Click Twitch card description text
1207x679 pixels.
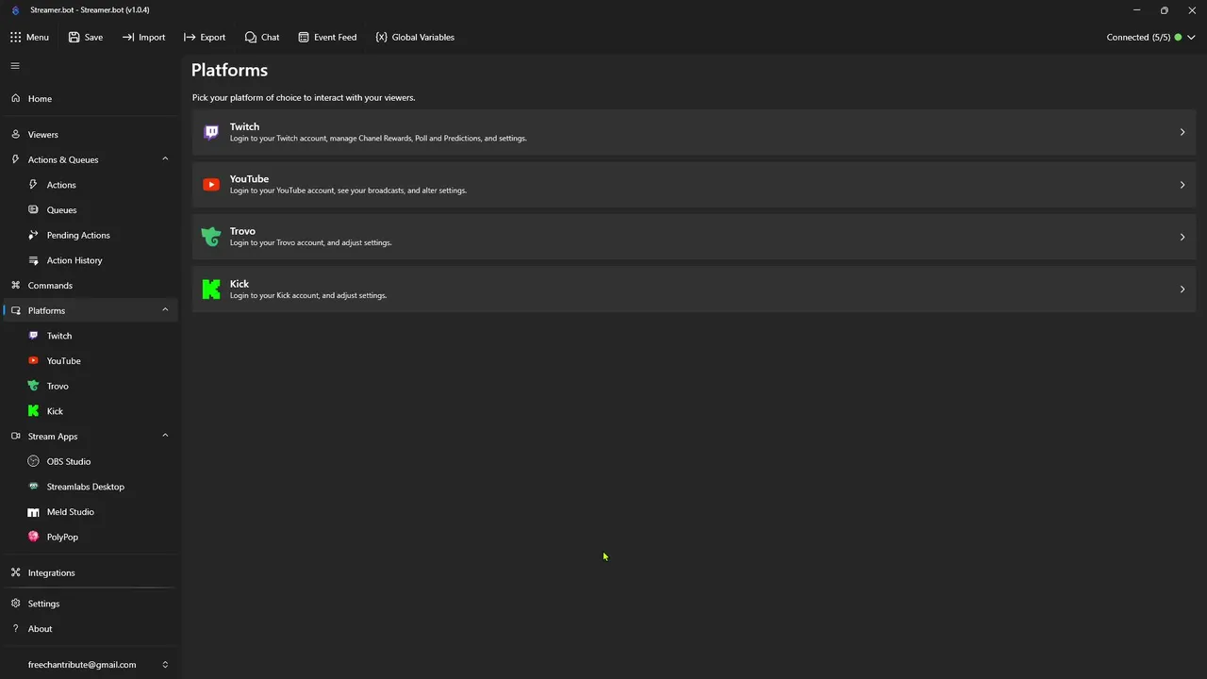(x=378, y=139)
